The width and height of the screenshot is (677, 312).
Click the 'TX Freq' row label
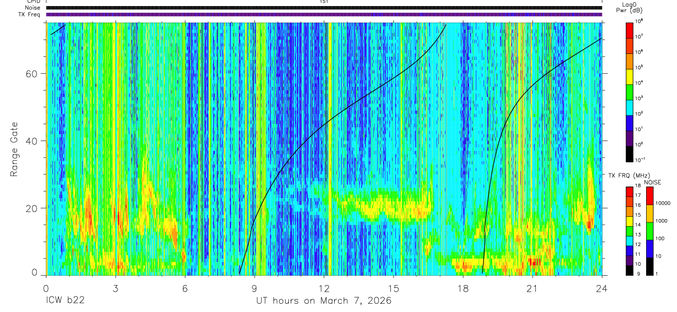pyautogui.click(x=29, y=14)
